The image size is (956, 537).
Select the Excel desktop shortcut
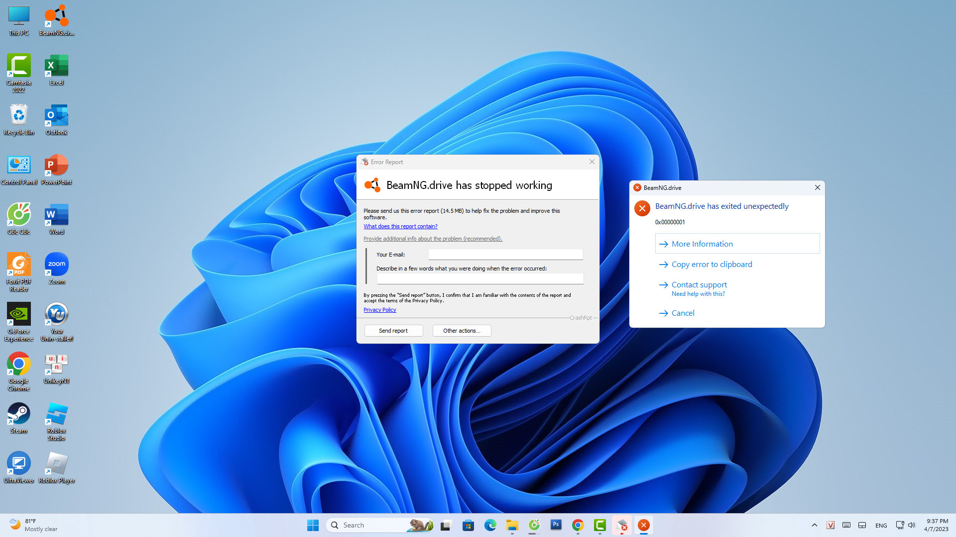point(57,70)
